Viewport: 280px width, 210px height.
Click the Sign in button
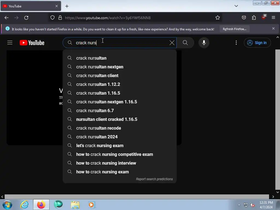point(257,43)
